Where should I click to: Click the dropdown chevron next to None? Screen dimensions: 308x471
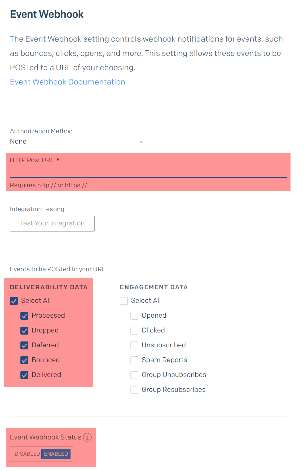pyautogui.click(x=142, y=142)
